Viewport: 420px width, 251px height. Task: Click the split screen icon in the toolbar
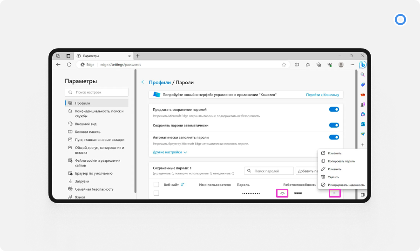(x=297, y=65)
